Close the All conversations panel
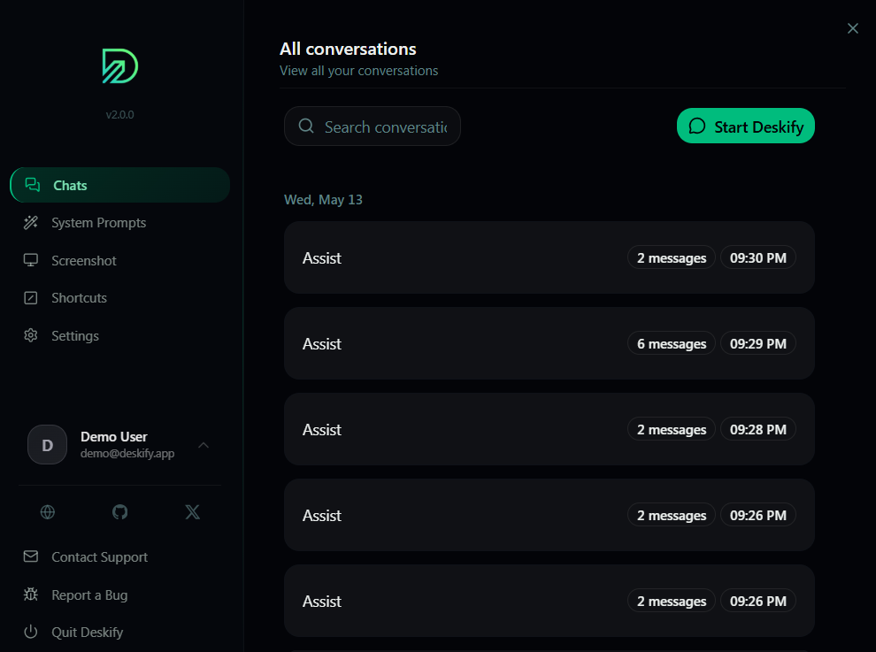This screenshot has height=652, width=876. click(852, 28)
